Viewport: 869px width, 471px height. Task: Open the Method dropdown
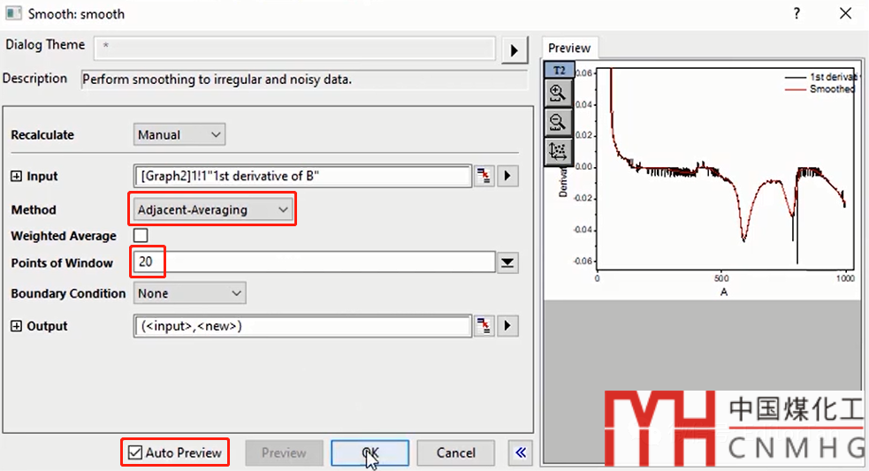pyautogui.click(x=212, y=210)
